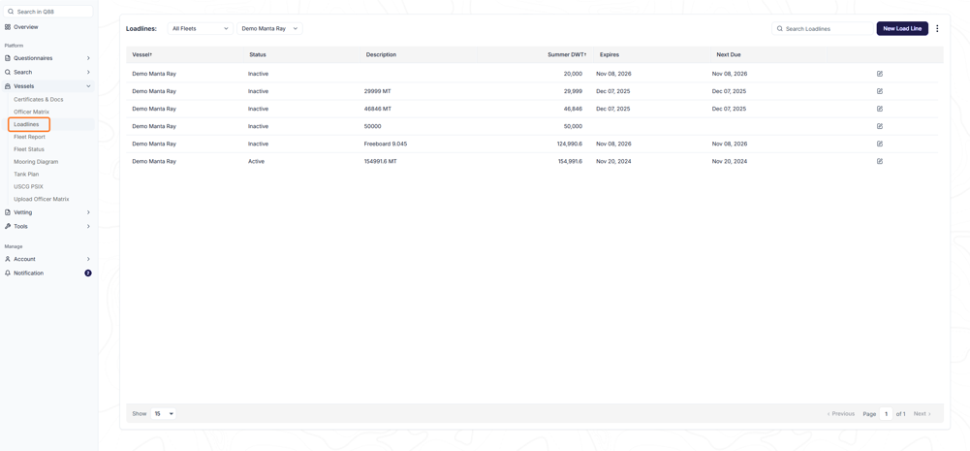The height and width of the screenshot is (451, 970).
Task: Open the Demo Manta Ray vessel dropdown
Action: point(269,28)
